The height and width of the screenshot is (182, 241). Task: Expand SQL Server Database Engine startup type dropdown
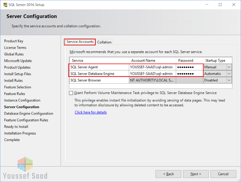coord(229,74)
